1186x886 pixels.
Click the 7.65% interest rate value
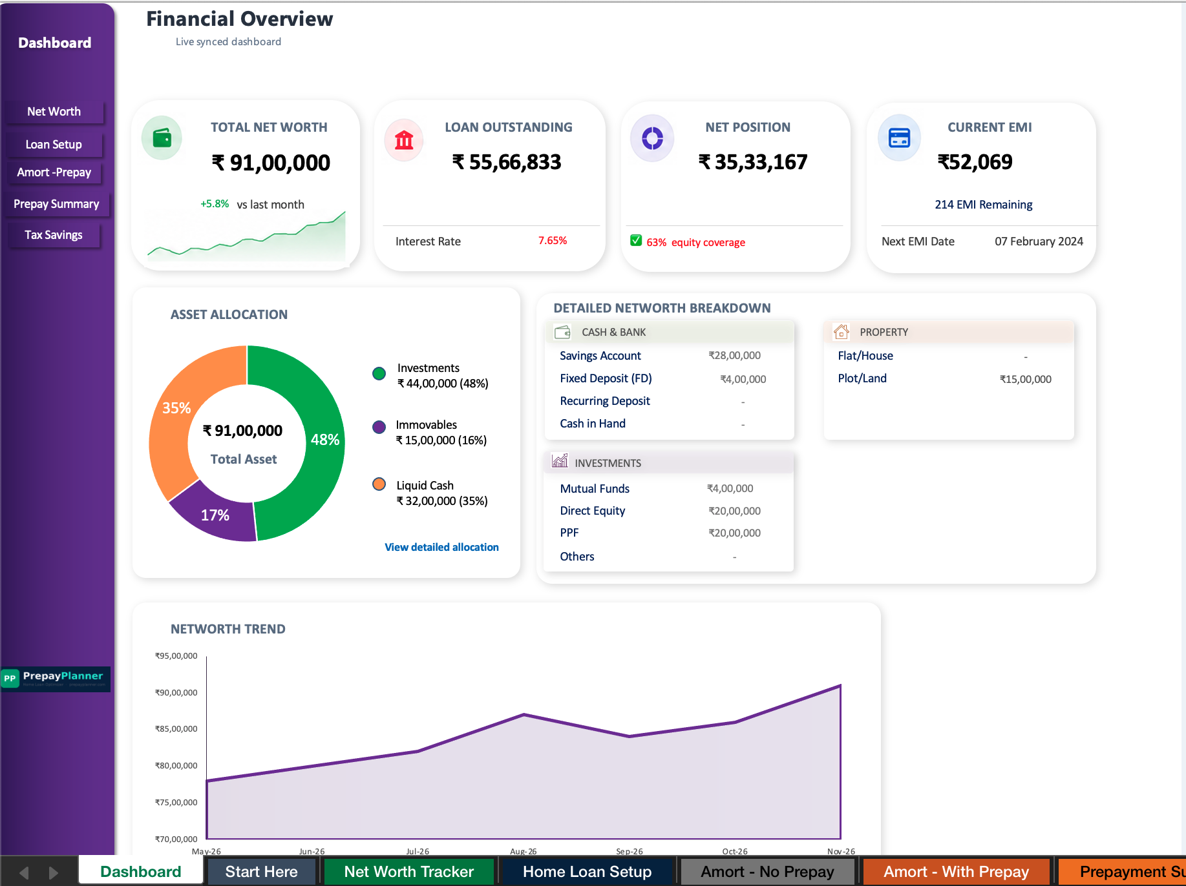[x=553, y=240]
